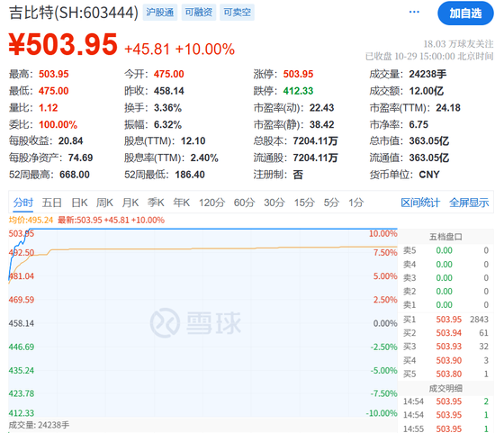
Task: Click the 加自选 button
Action: [x=465, y=14]
